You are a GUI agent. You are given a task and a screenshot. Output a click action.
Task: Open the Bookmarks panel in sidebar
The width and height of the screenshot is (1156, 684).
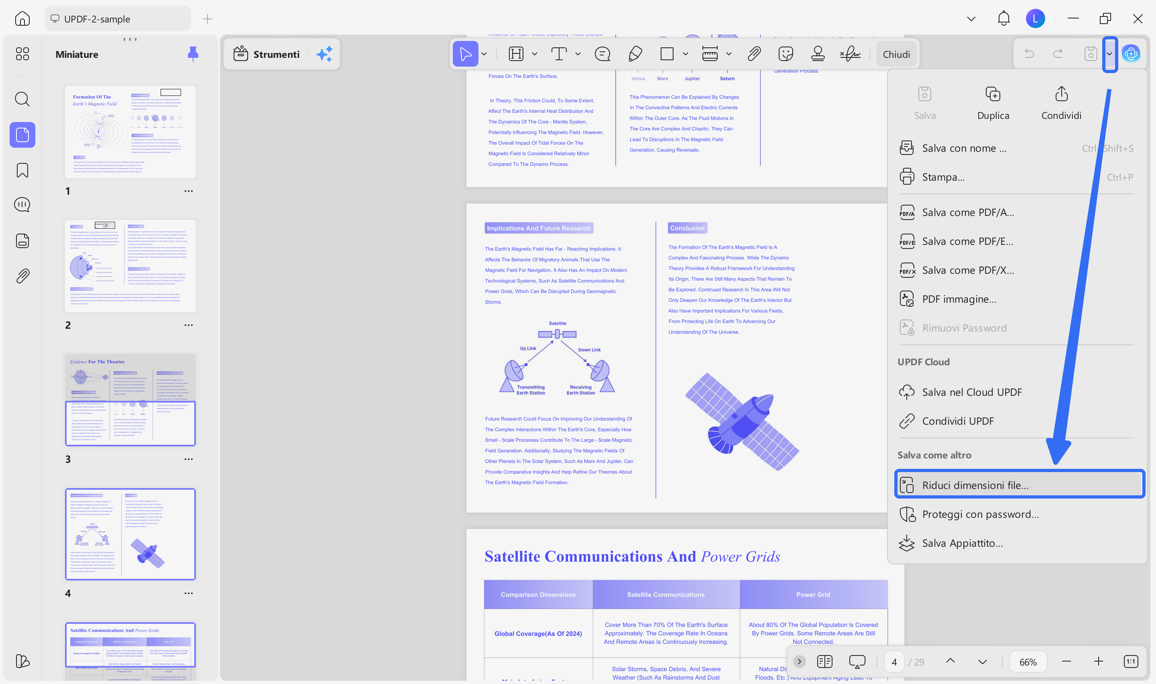click(22, 170)
